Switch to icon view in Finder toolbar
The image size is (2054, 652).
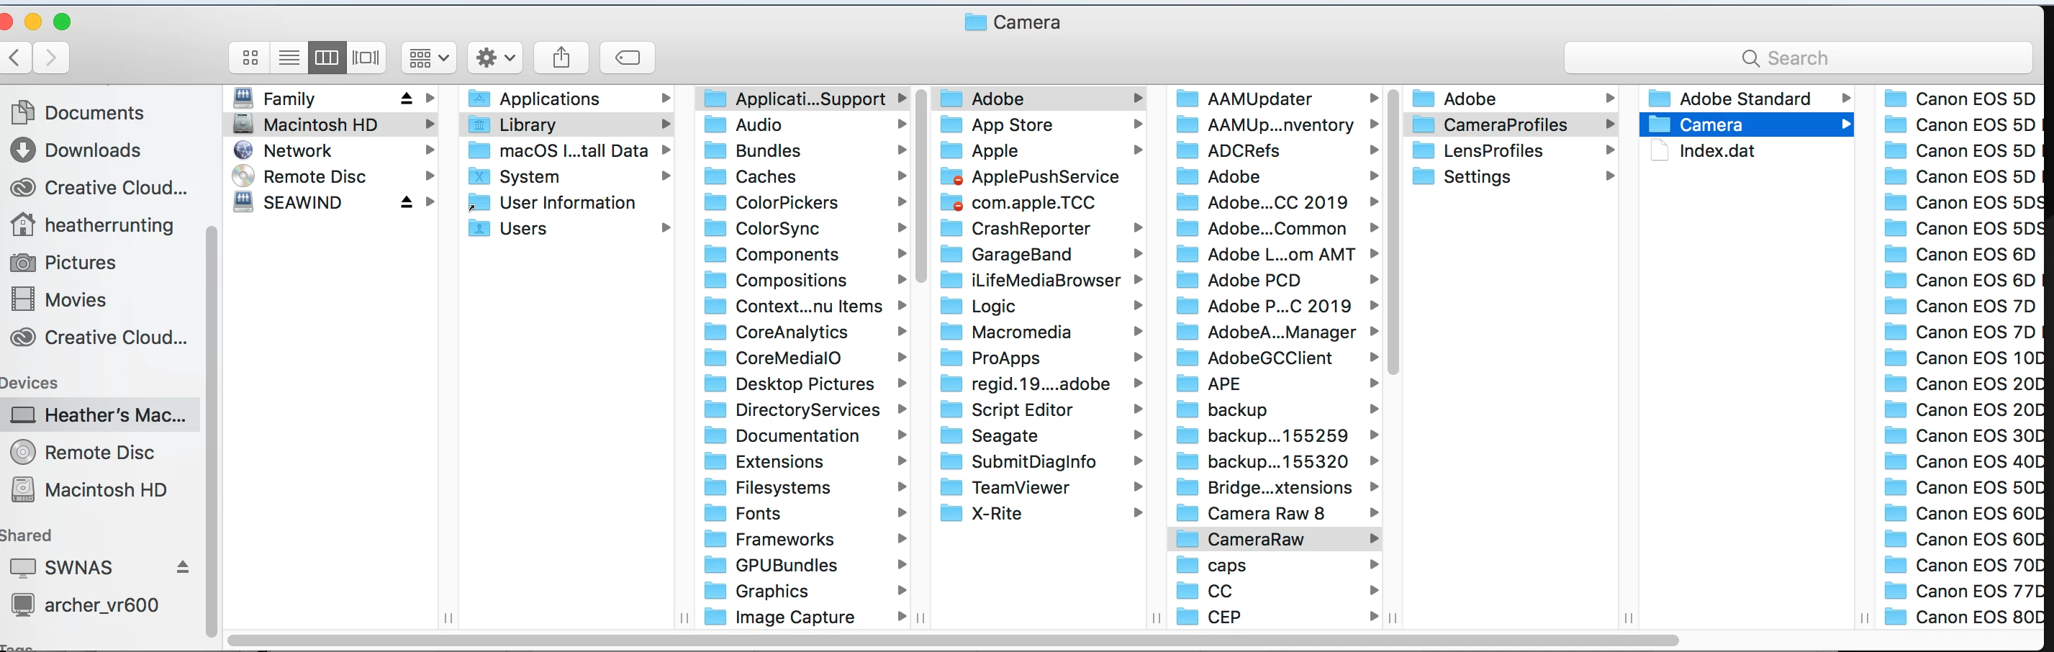point(250,58)
